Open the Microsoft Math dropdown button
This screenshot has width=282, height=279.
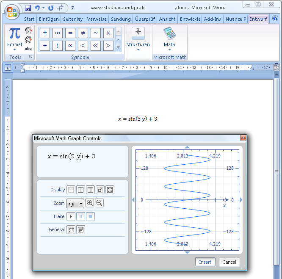(169, 39)
